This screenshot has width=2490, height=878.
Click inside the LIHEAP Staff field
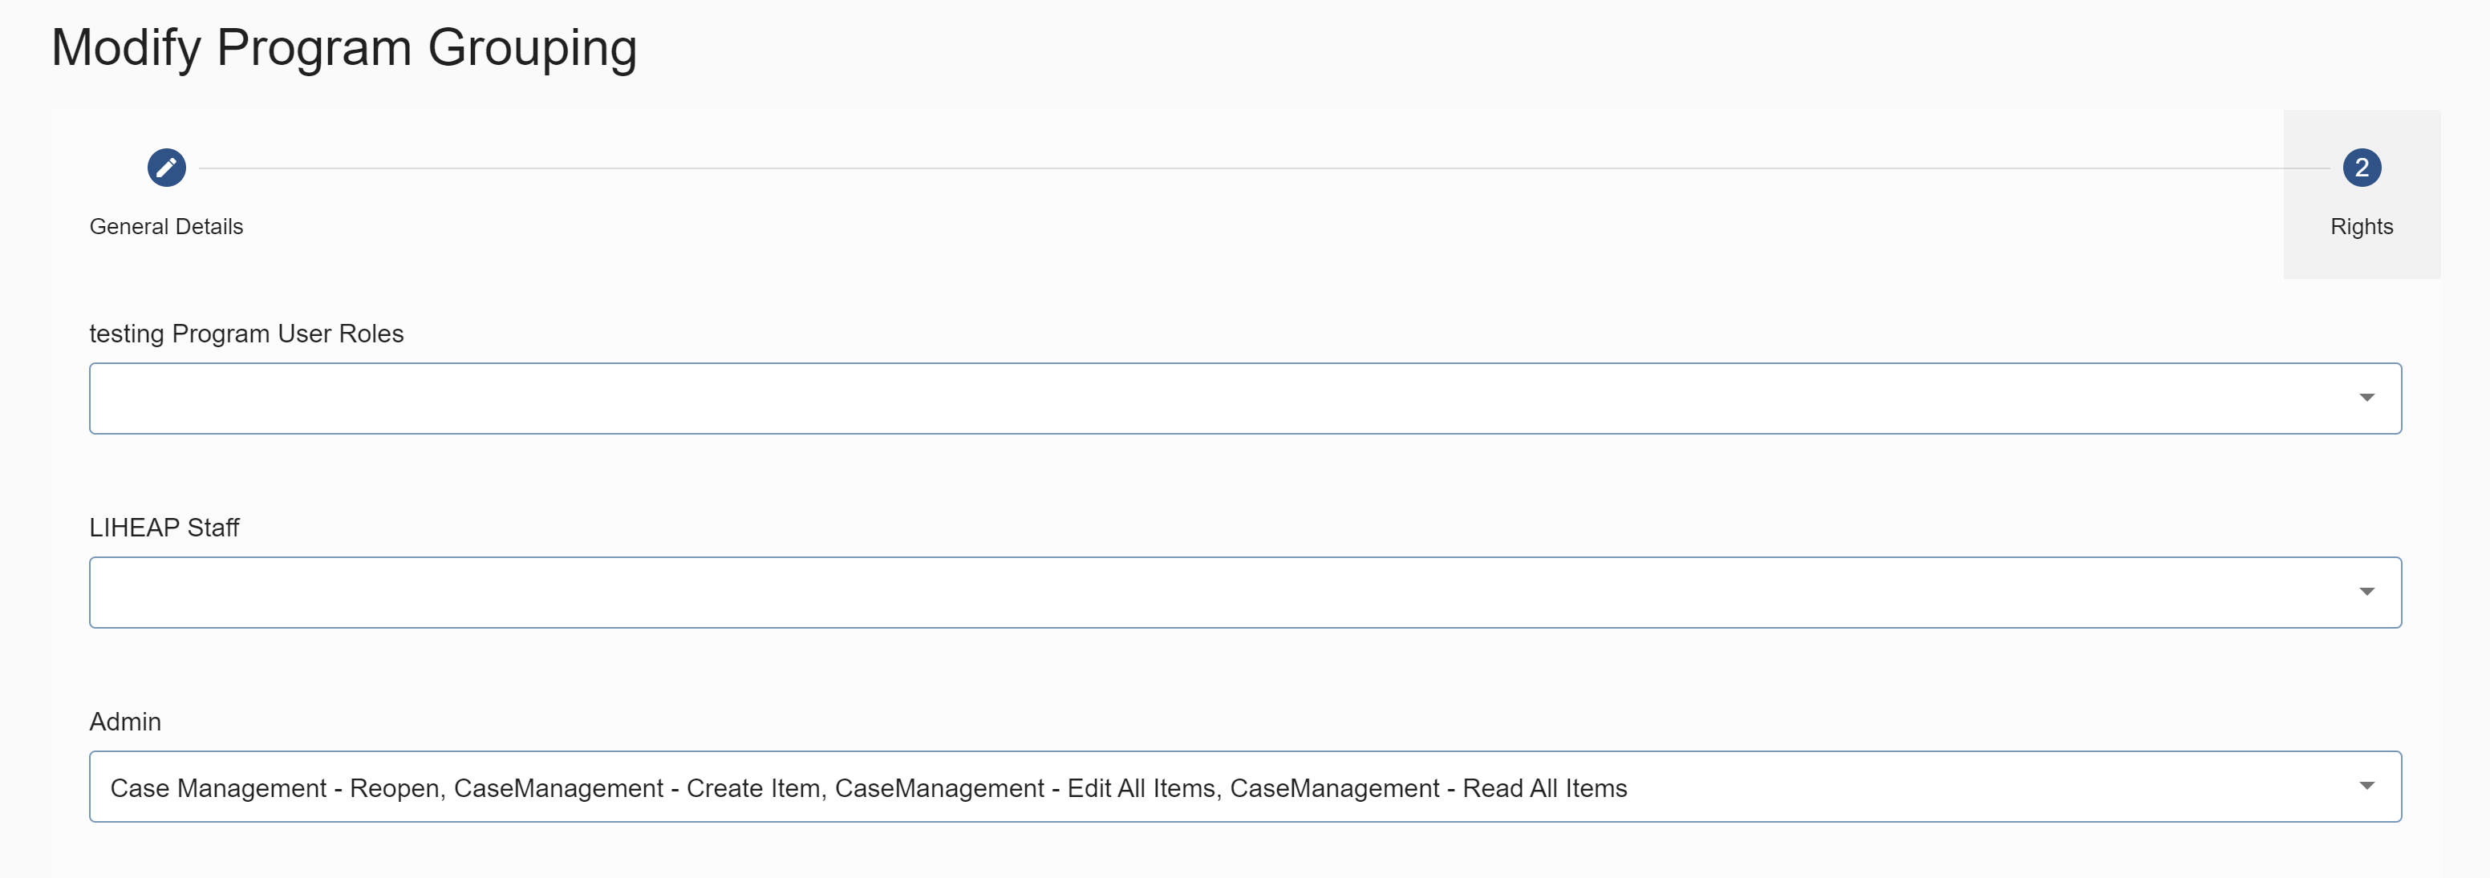[x=1245, y=592]
